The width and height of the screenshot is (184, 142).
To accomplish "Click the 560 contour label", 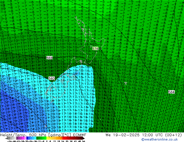I will tap(52, 78).
